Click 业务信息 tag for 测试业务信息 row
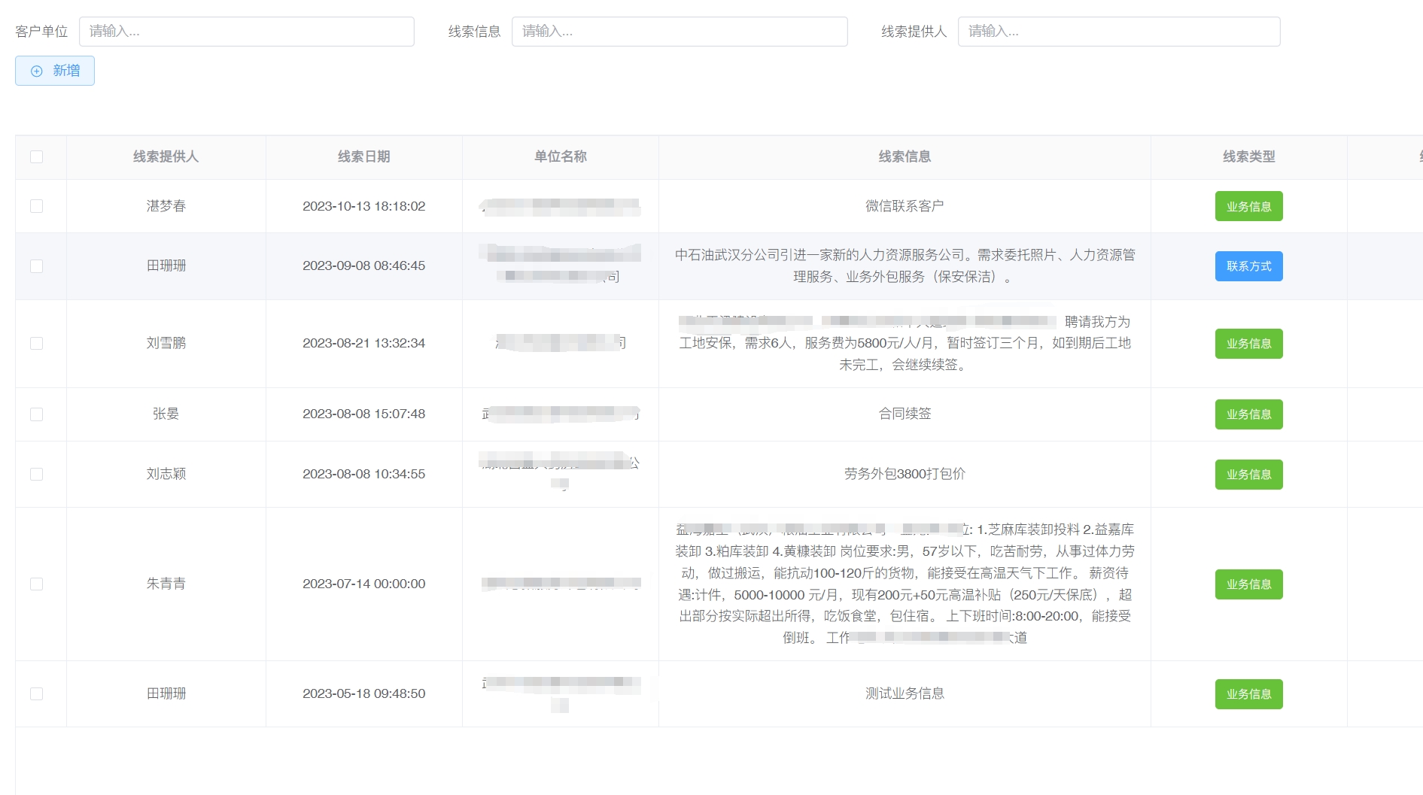The image size is (1423, 795). point(1248,694)
